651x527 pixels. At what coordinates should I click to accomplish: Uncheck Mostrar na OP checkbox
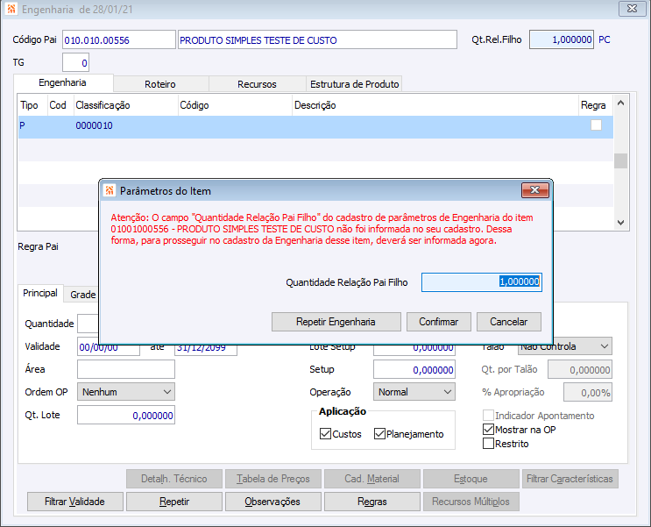(x=488, y=430)
